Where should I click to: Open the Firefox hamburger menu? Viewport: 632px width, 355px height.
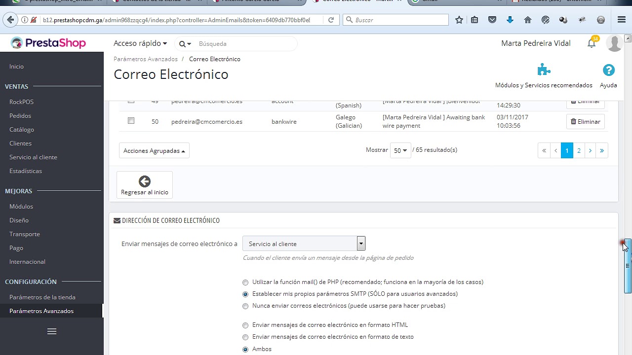coord(622,20)
